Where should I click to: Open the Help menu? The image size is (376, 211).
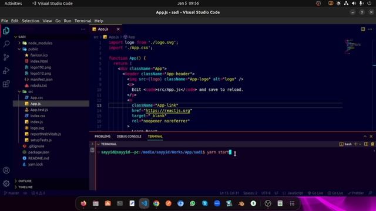point(99,21)
